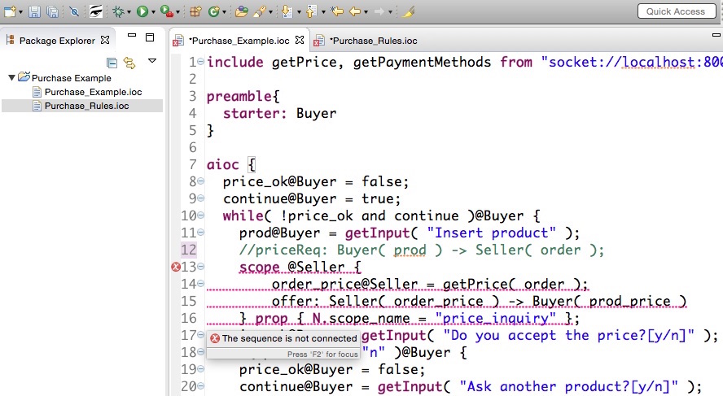Fold the include statement on line 1
The width and height of the screenshot is (723, 396).
pos(201,62)
